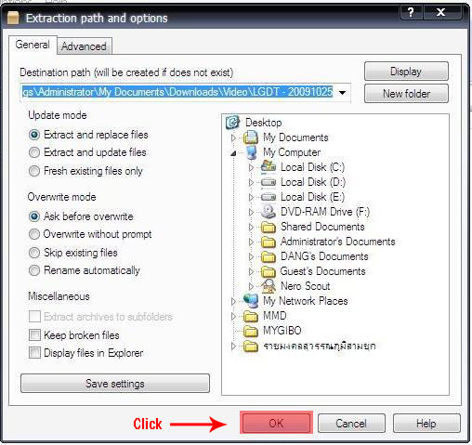This screenshot has width=472, height=445.
Task: Choose the Local Disk (C:) drive icon
Action: pos(269,167)
